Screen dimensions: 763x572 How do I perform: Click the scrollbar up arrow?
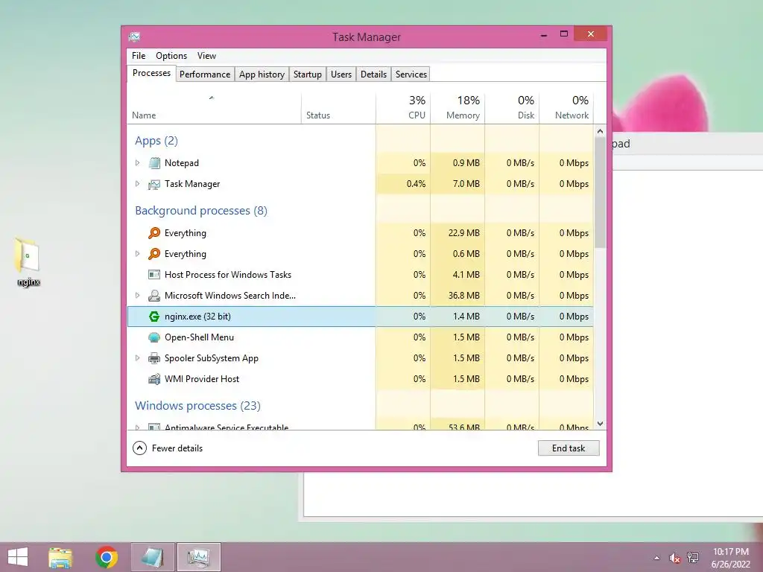pyautogui.click(x=600, y=131)
